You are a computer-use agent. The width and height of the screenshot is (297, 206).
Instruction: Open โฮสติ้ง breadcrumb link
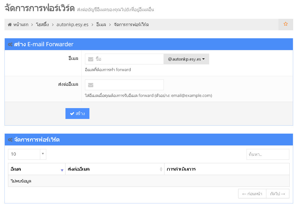[42, 25]
